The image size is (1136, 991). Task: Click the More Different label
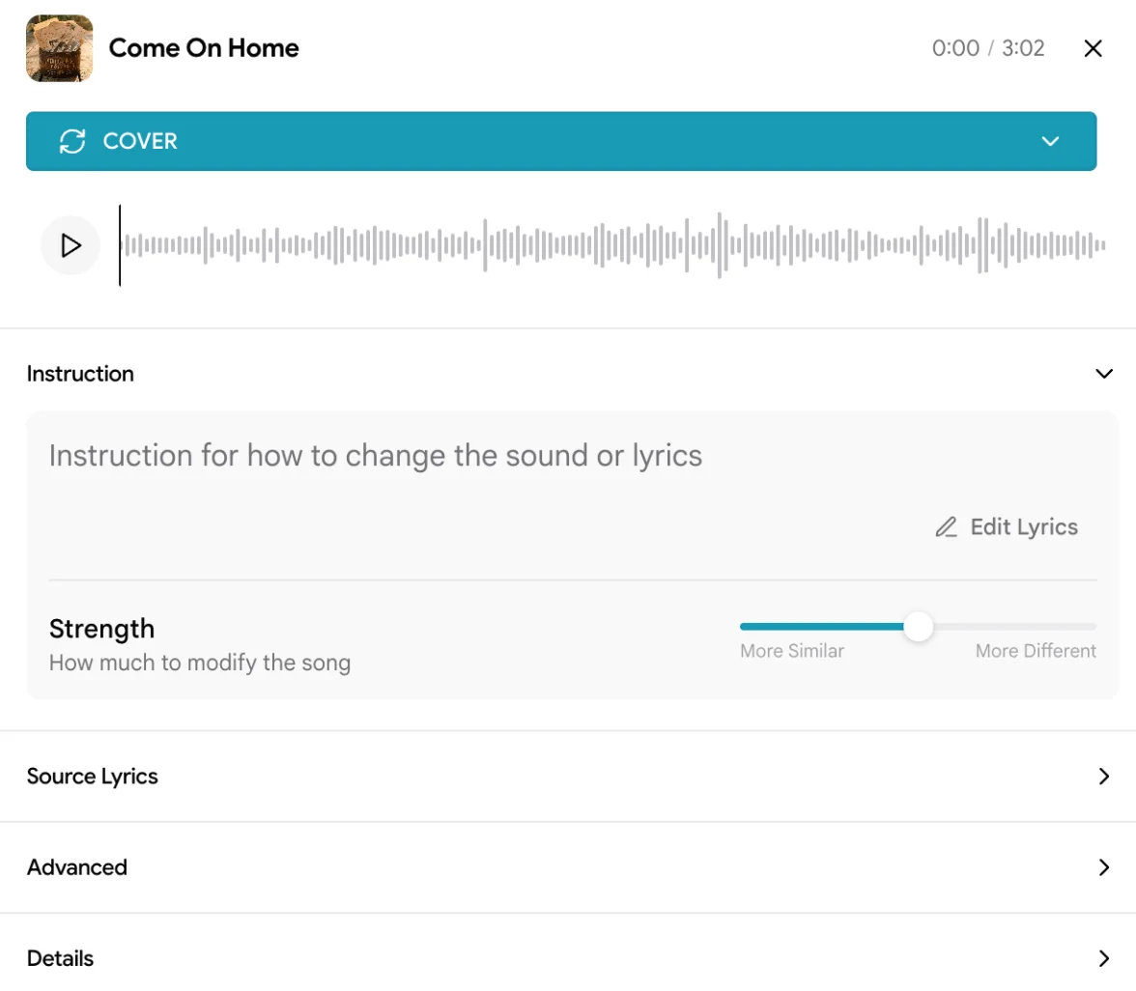click(x=1036, y=651)
